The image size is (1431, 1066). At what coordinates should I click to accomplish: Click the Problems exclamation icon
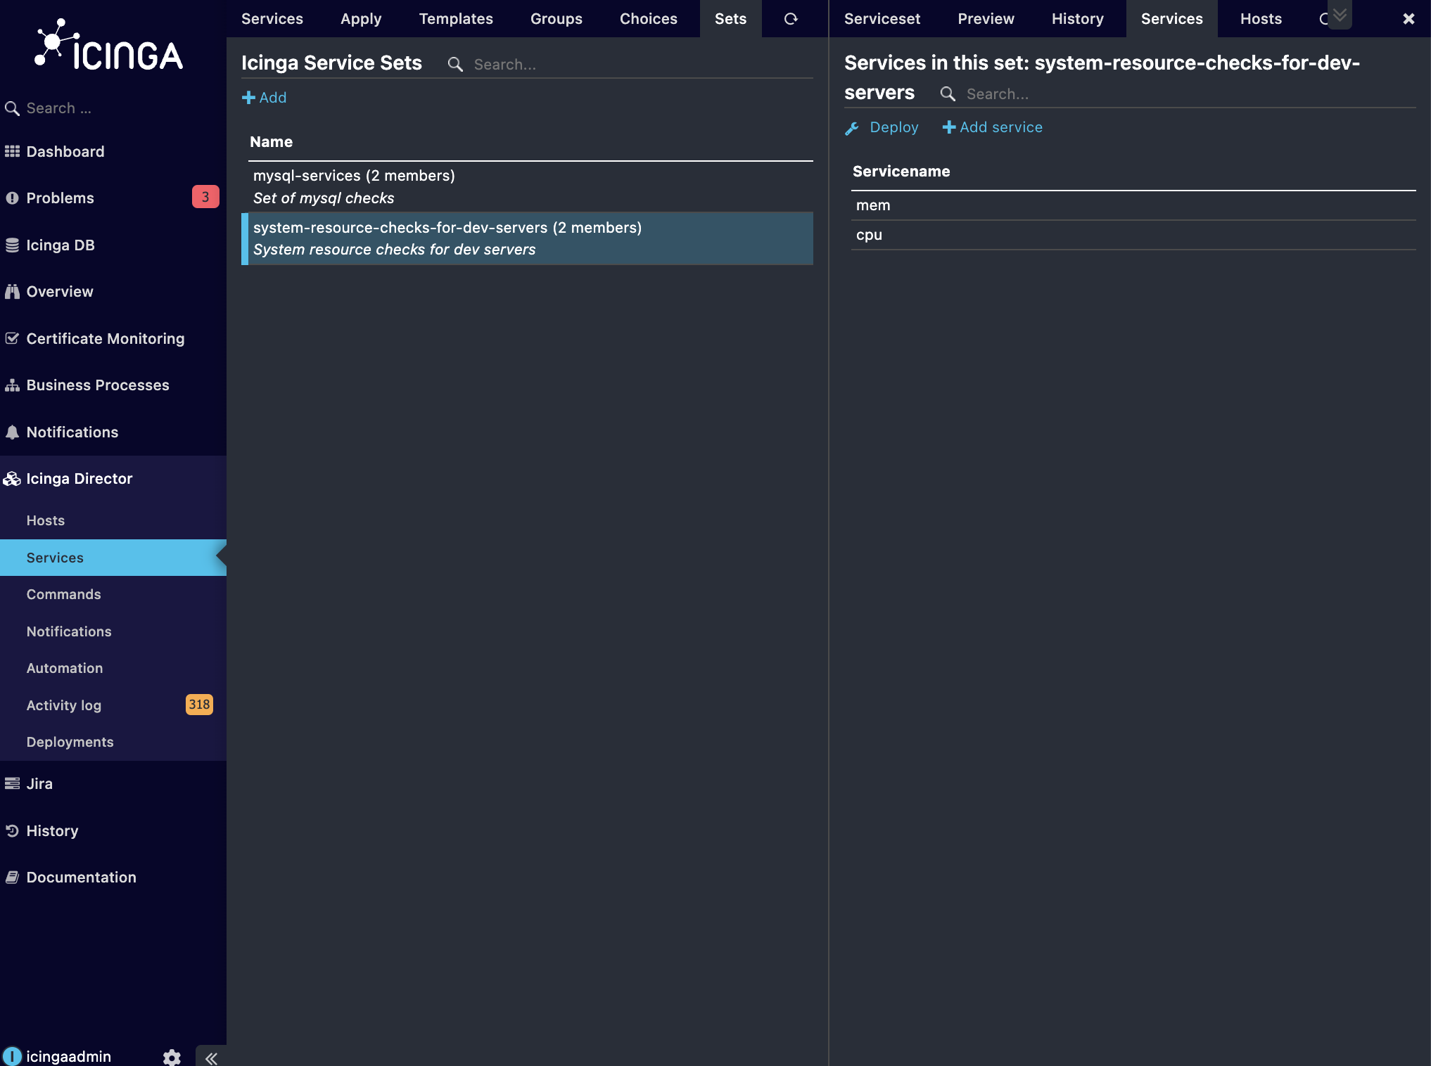click(x=12, y=198)
